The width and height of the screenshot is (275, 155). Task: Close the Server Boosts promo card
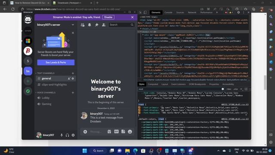(x=73, y=33)
